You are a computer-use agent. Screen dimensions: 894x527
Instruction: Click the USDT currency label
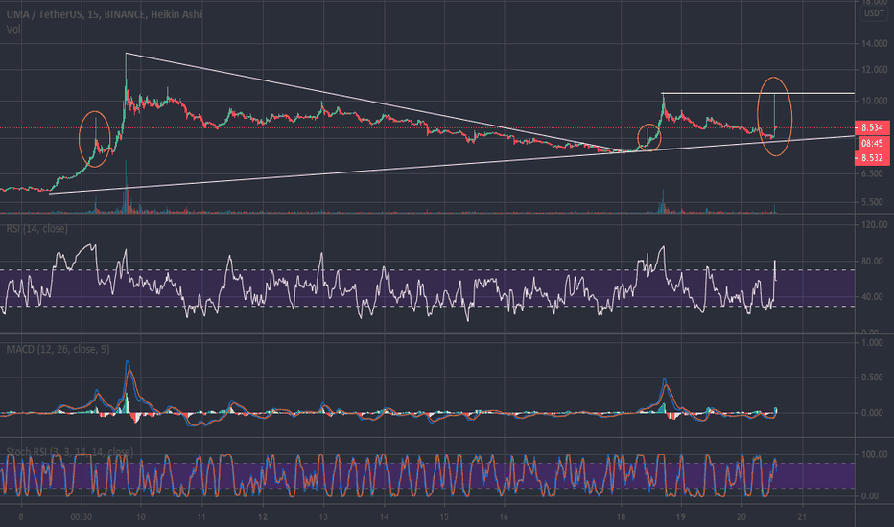(874, 13)
